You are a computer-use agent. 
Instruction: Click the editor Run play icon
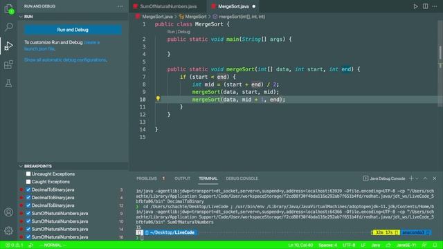[x=415, y=6]
